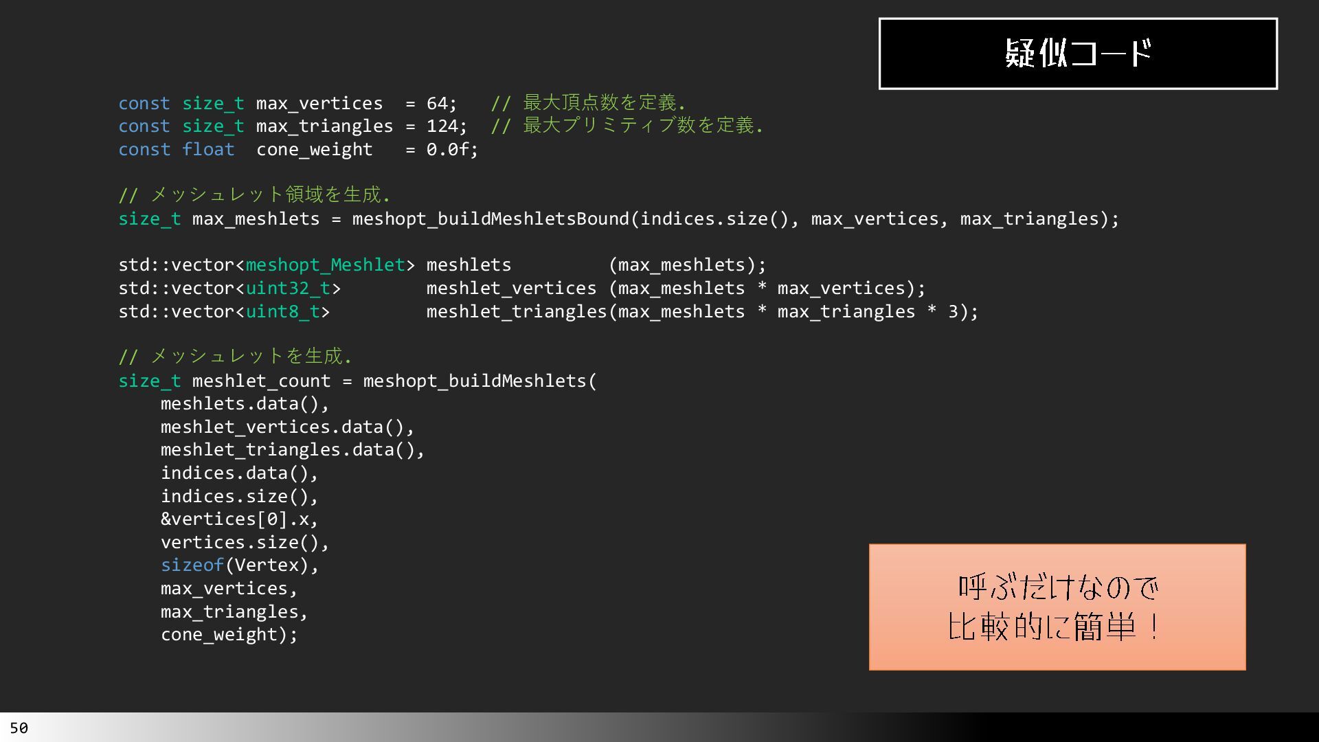The image size is (1319, 742).
Task: Click the &vertices[0].x, argument
Action: tap(240, 519)
